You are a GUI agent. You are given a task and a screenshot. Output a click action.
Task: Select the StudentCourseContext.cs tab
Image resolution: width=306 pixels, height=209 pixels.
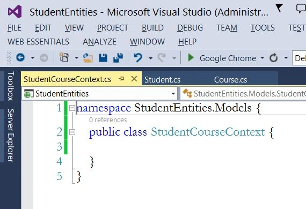[67, 79]
